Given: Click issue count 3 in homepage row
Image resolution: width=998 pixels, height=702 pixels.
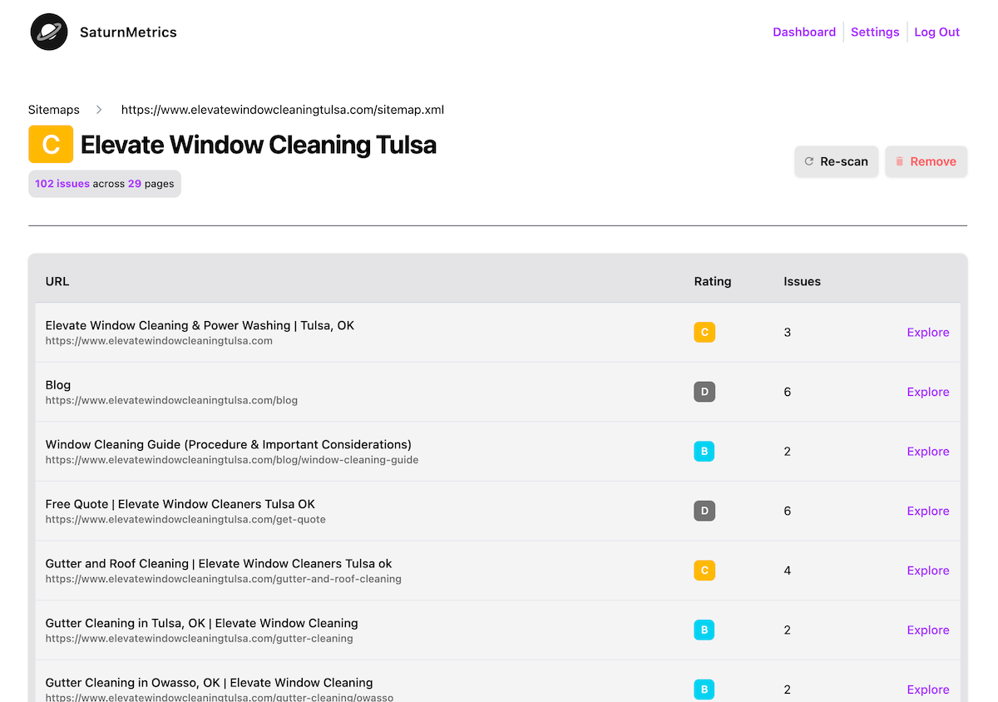Looking at the screenshot, I should pyautogui.click(x=788, y=333).
